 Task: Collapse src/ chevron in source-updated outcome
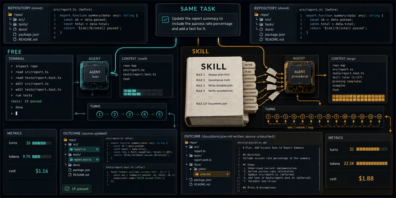click(65, 144)
